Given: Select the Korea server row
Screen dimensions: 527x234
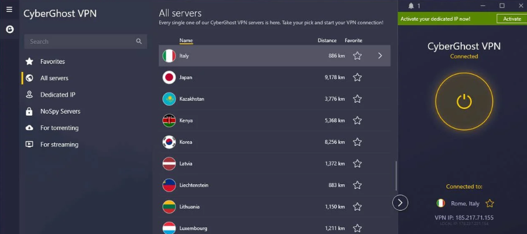Looking at the screenshot, I should [275, 142].
